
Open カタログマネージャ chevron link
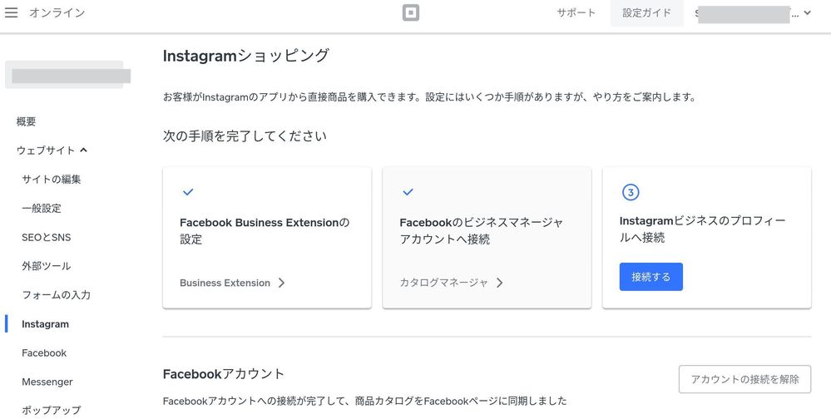point(452,283)
